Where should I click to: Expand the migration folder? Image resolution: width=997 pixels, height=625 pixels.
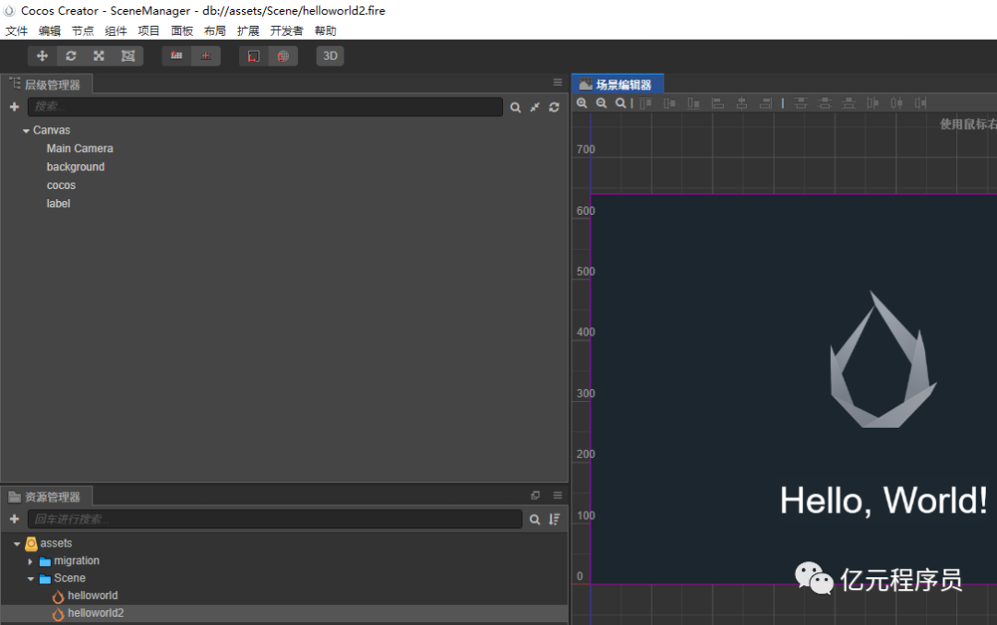[x=30, y=561]
